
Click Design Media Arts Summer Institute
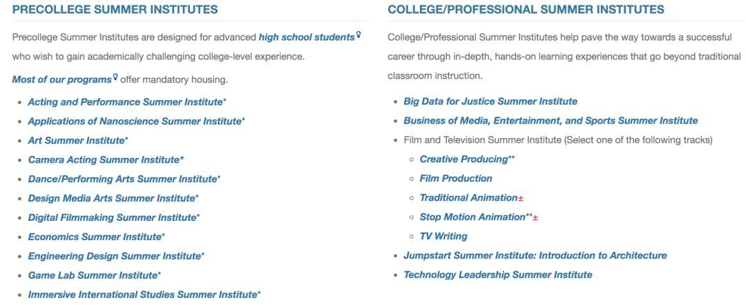coord(111,199)
